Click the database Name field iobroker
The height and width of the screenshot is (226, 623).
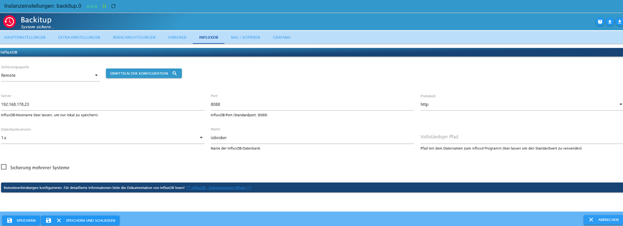pos(312,138)
